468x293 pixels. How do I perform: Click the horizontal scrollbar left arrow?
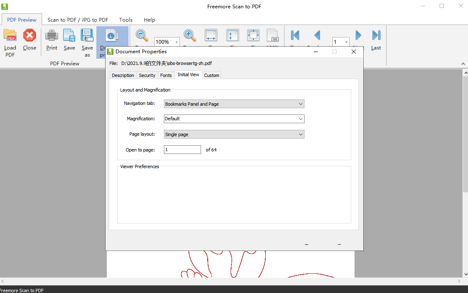(x=3, y=281)
